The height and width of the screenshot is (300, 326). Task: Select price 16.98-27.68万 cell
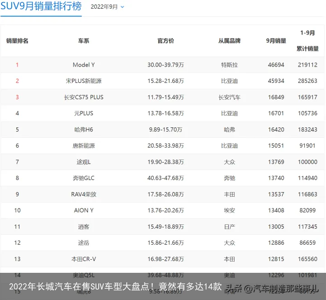pos(166,259)
